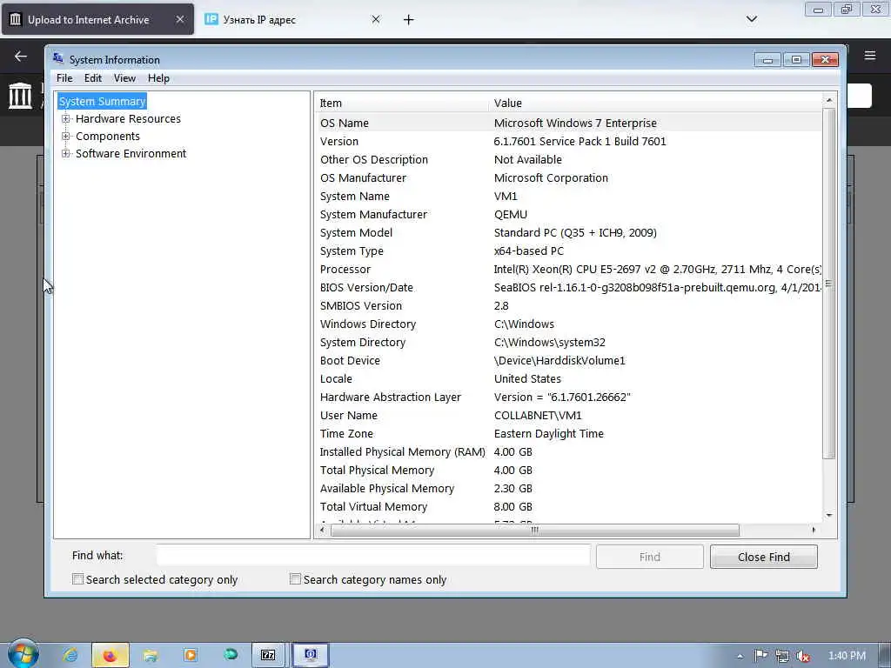Click the Find button
The height and width of the screenshot is (668, 891).
(x=649, y=557)
